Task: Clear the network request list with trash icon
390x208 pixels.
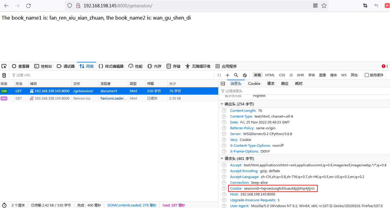Action: 4,75
